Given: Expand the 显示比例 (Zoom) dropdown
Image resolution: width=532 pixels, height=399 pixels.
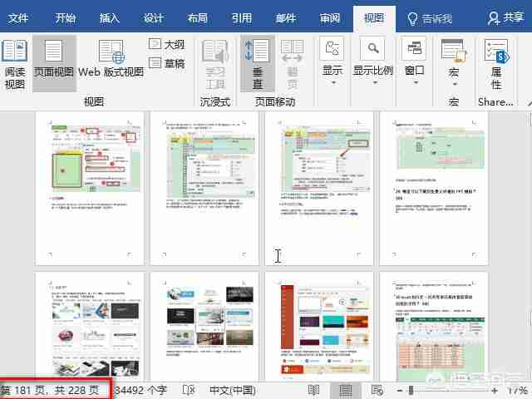Looking at the screenshot, I should [373, 62].
